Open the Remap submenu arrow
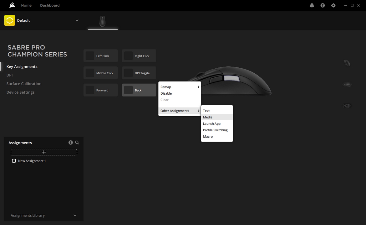 (x=198, y=87)
